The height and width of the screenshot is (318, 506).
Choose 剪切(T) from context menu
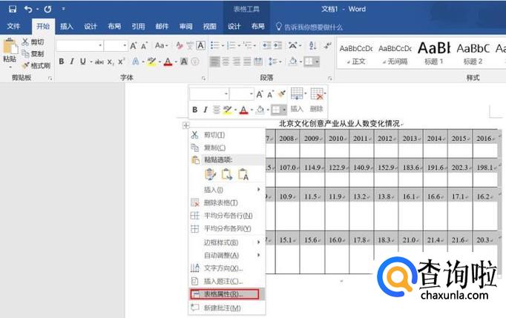point(227,135)
